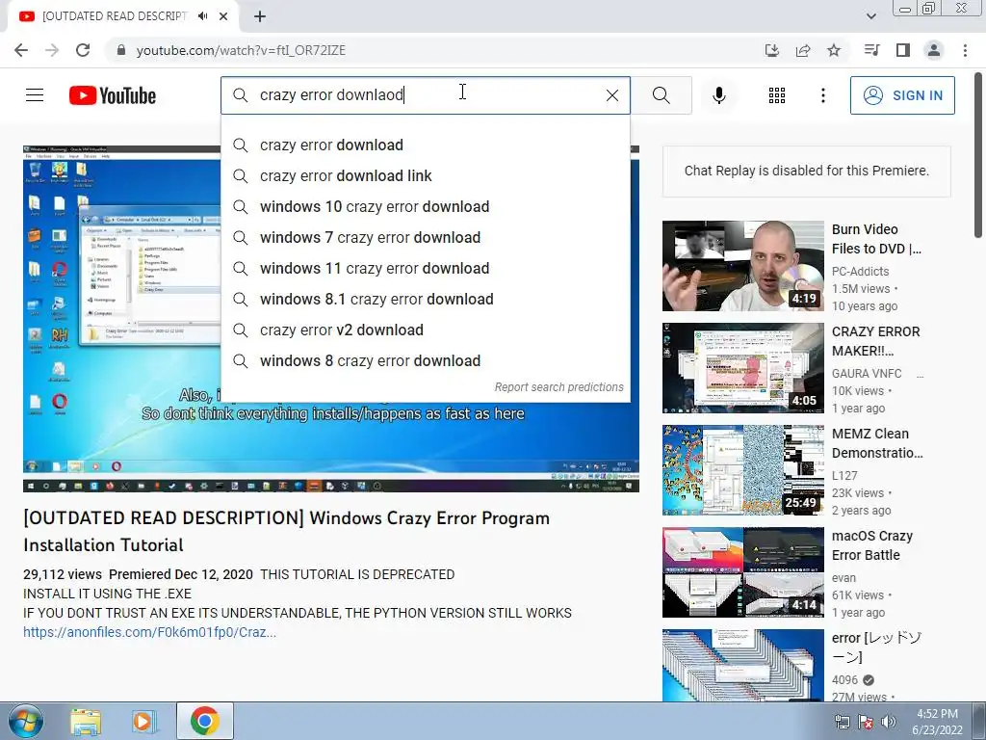
Task: Clear the search box with X
Action: (611, 95)
